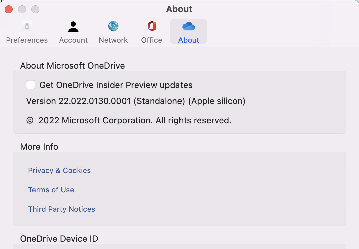This screenshot has width=359, height=249.
Task: Switch to the Preferences tab label
Action: (x=27, y=40)
